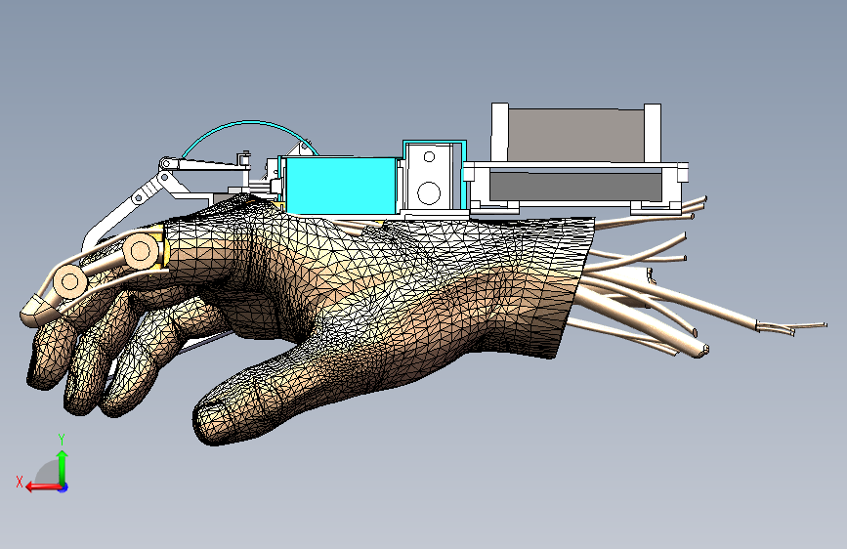This screenshot has height=549, width=847.
Task: Click the green Y axis arrow of the triad
Action: (x=63, y=467)
